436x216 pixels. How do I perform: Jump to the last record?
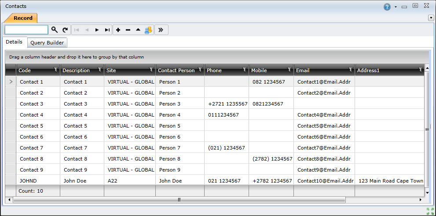107,30
